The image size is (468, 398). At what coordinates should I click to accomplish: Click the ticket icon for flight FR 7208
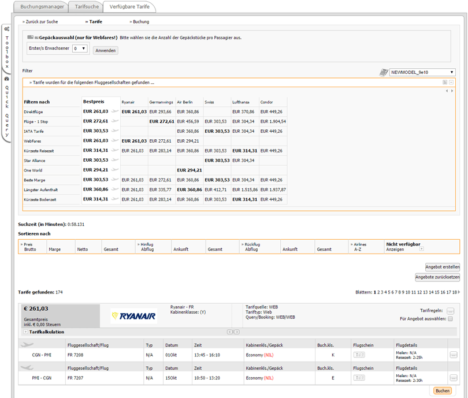coord(359,355)
